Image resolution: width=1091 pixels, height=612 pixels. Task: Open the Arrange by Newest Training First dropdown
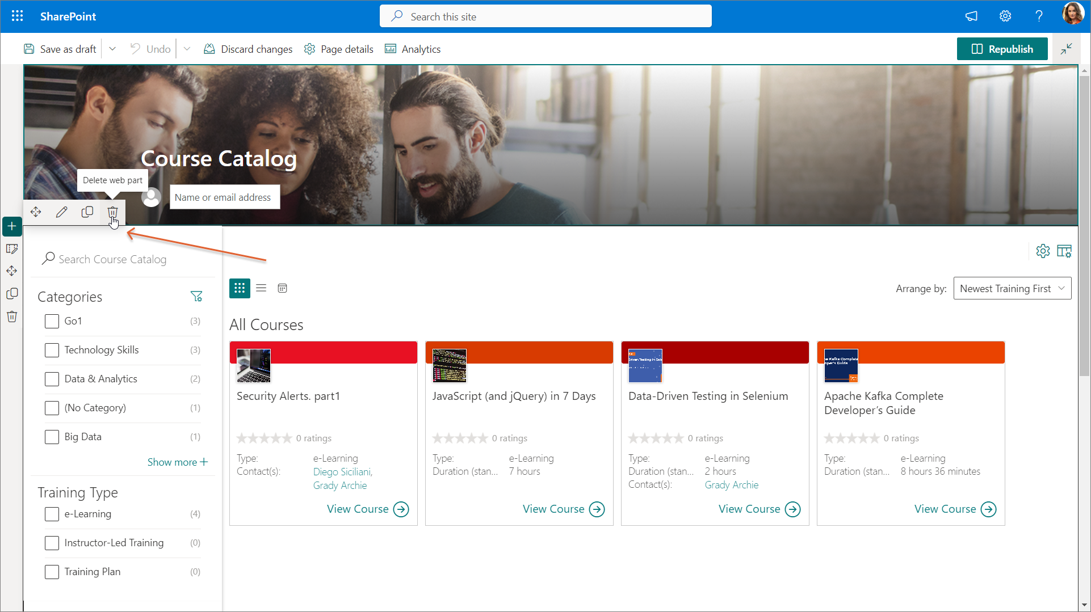point(1012,289)
